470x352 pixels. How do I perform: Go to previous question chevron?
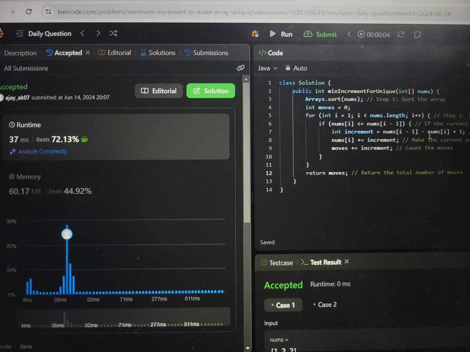82,34
